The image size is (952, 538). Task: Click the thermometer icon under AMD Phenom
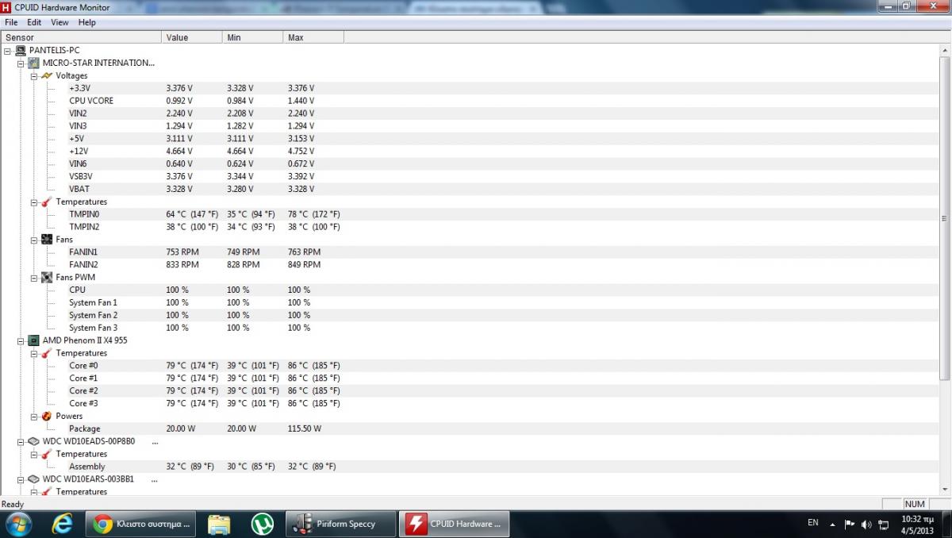pos(47,353)
